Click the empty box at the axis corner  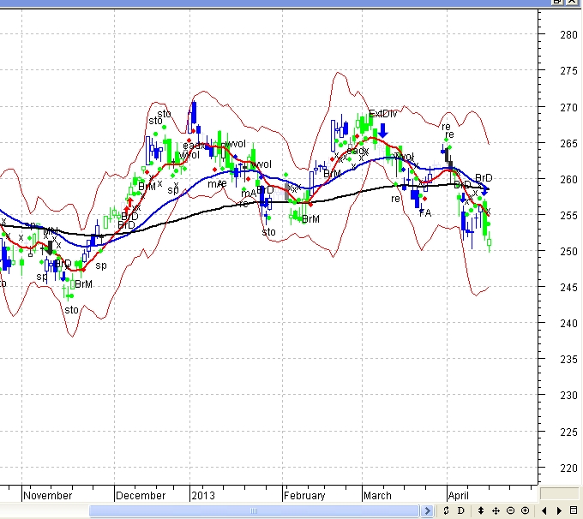point(559,493)
